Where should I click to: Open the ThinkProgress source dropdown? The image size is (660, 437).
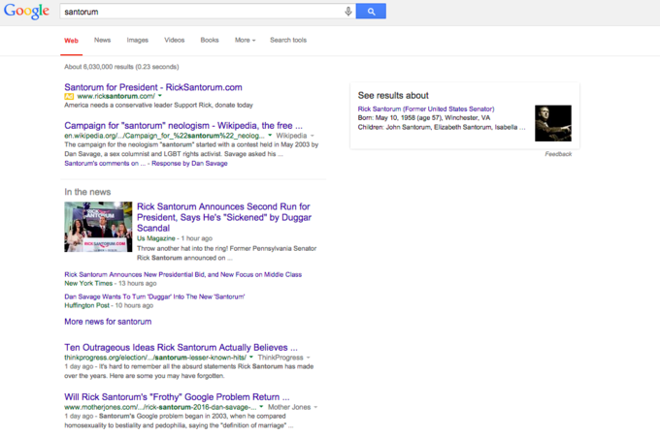coord(283,358)
